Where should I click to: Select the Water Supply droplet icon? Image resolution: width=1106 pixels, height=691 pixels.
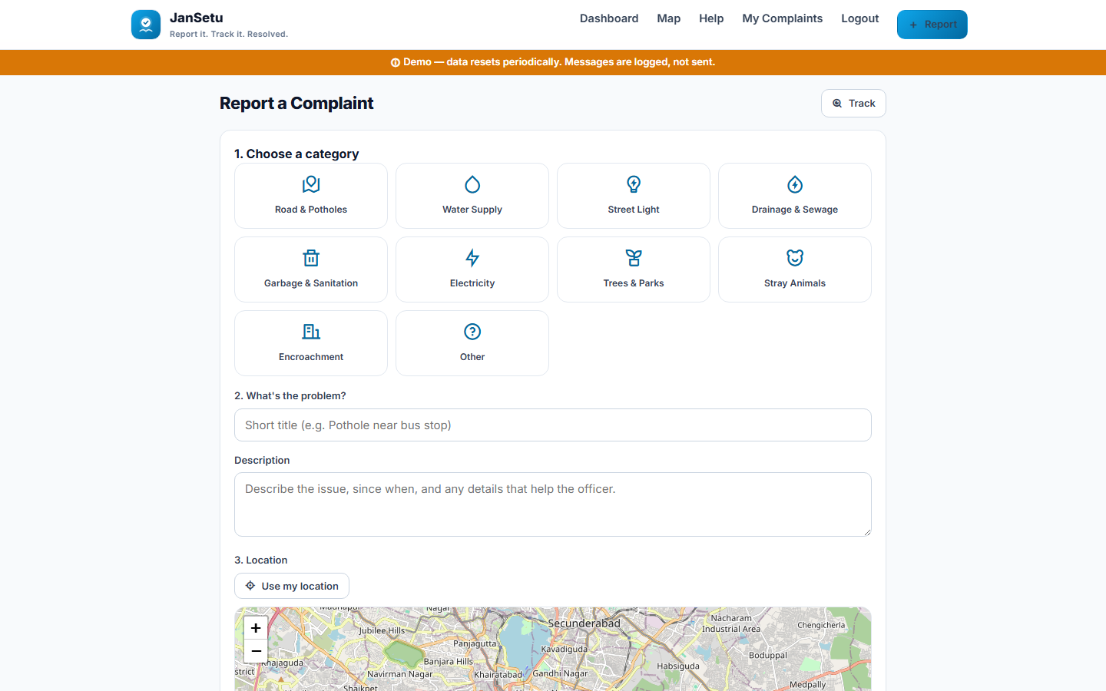472,184
